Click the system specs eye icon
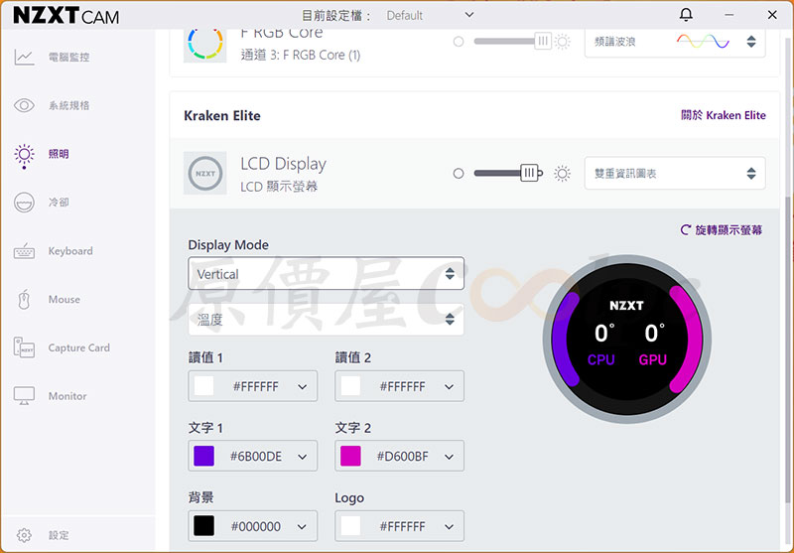The image size is (794, 553). (x=24, y=105)
